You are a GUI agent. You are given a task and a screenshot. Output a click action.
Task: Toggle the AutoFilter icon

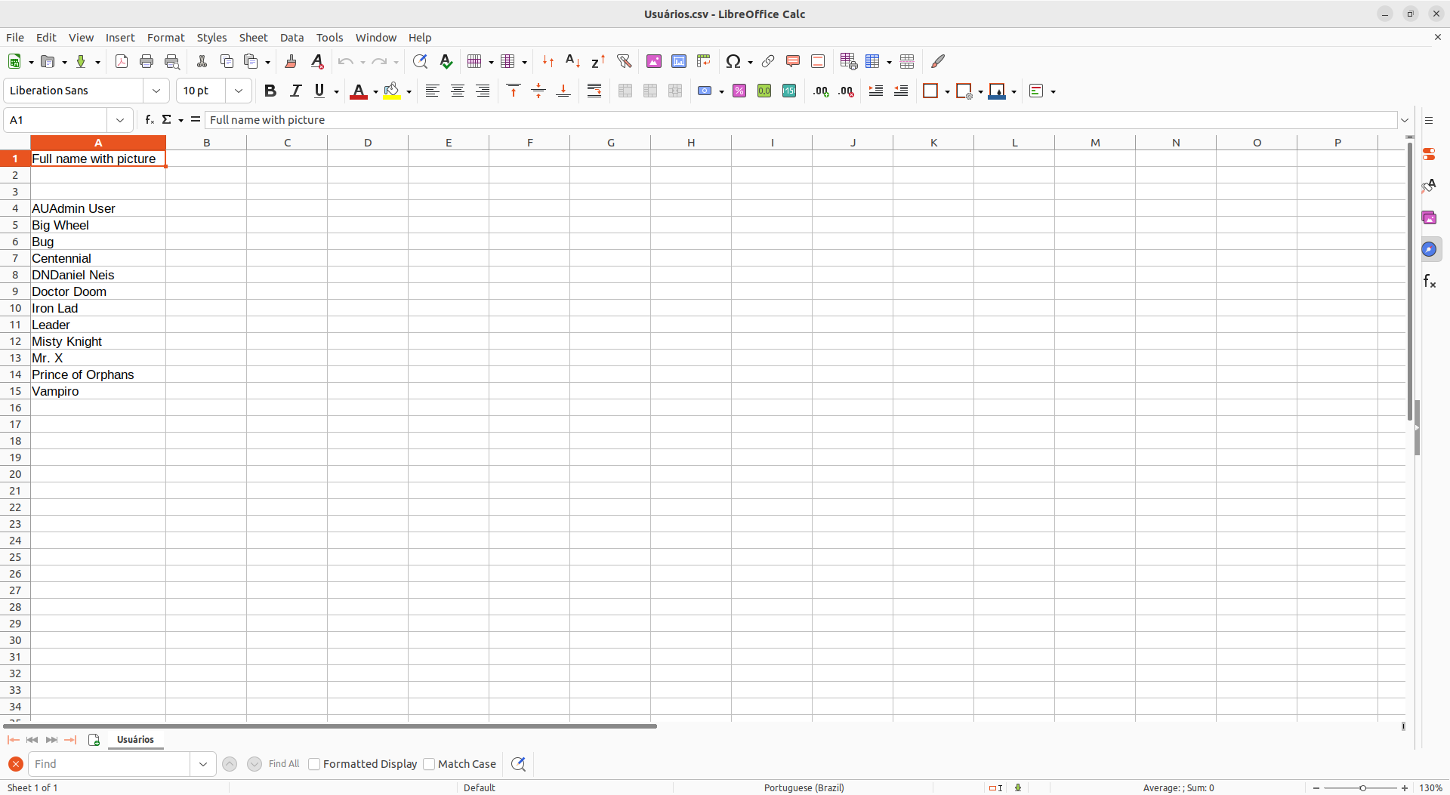(624, 62)
